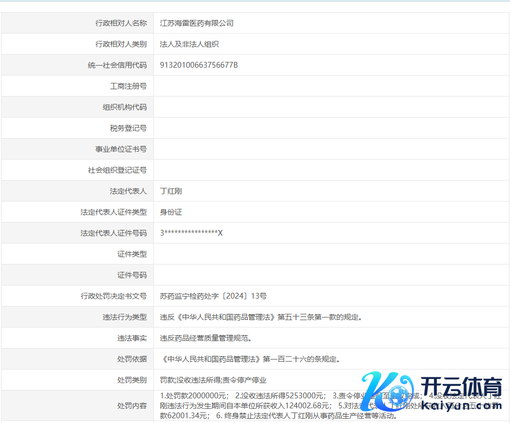Click the empty 工商注册号 value cell
Screen dimensions: 510x423
coord(331,86)
